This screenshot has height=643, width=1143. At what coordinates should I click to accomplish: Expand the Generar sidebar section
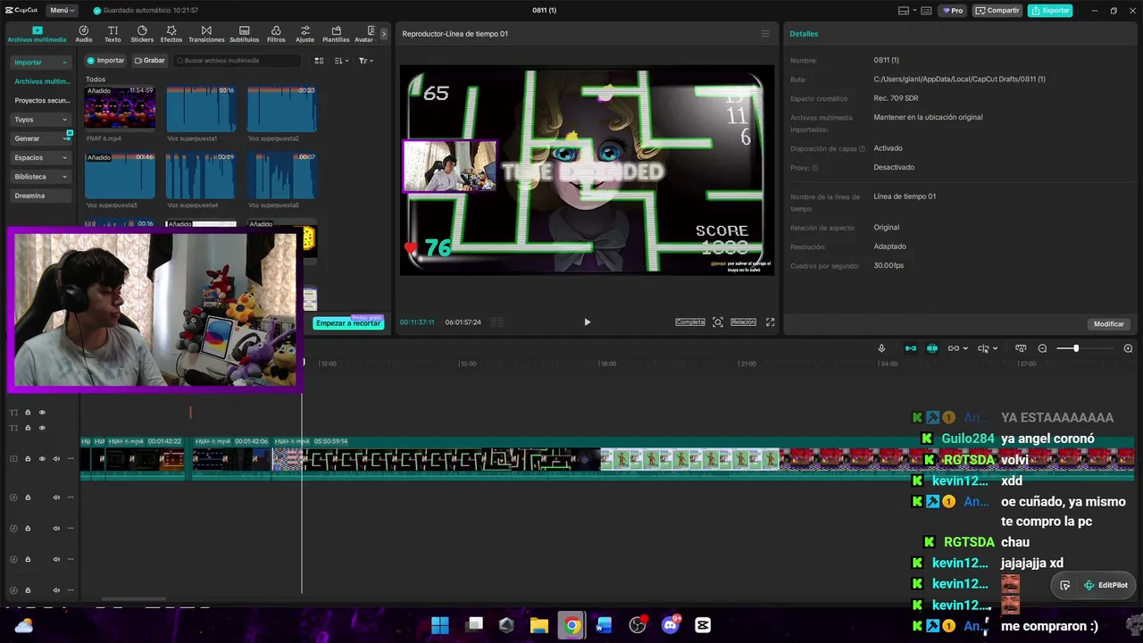pyautogui.click(x=41, y=138)
